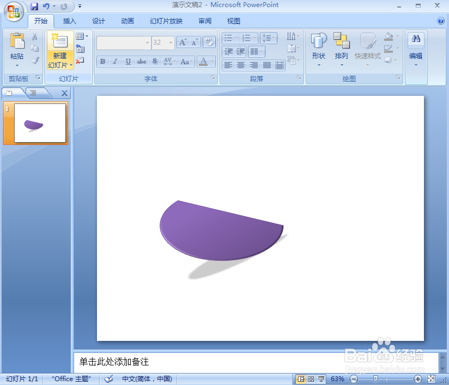
Task: Click the 新建幻灯片 button
Action: point(60,50)
